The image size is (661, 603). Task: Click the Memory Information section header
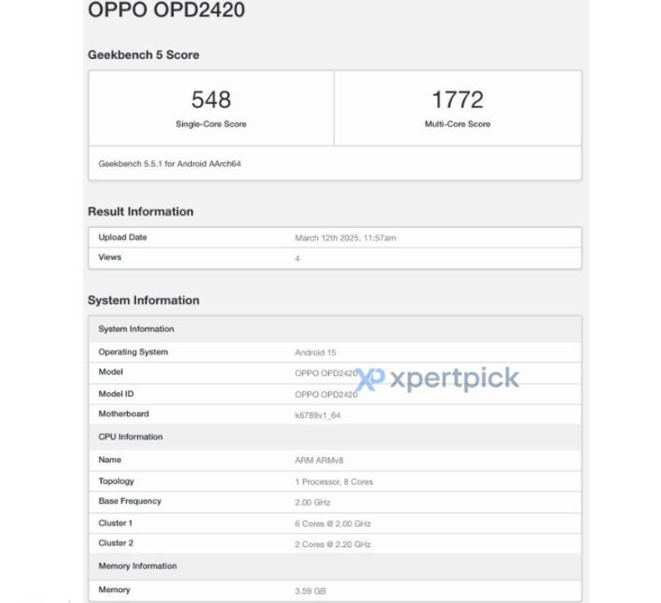click(138, 566)
